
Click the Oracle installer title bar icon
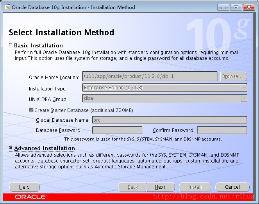7,7
